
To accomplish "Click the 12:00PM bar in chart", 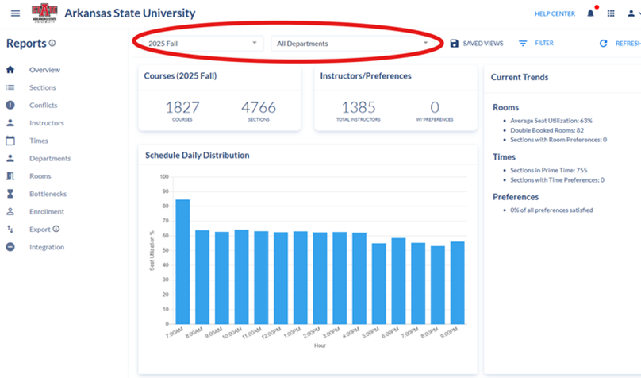I will point(281,278).
